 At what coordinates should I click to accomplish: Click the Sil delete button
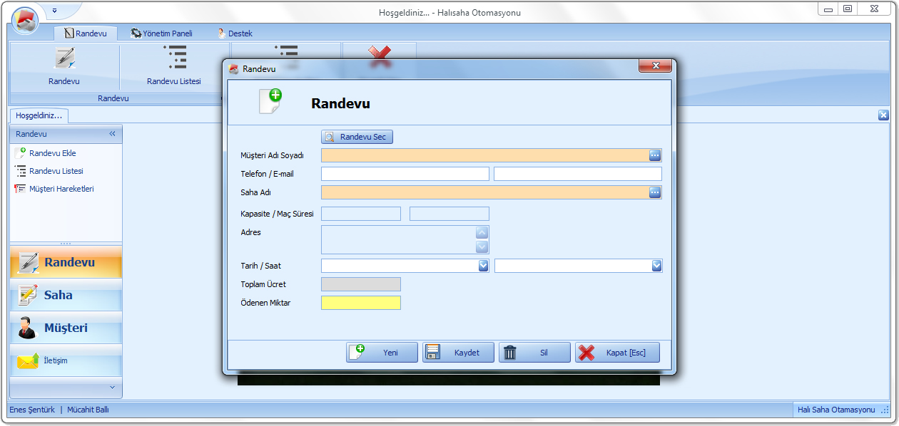pyautogui.click(x=534, y=353)
